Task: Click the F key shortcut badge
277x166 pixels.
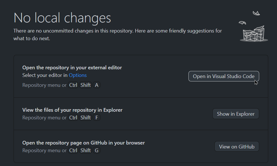Action: click(x=96, y=117)
